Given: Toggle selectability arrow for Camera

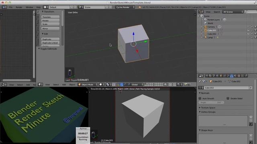Looking at the screenshot, I should [252, 27].
